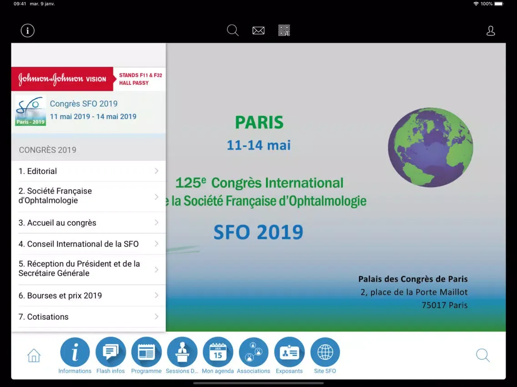Viewport: 517px width, 387px height.
Task: Open search from the top bar magnifier
Action: tap(233, 30)
